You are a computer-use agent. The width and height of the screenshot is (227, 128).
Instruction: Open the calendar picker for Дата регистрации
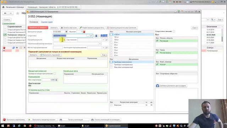pyautogui.click(x=66, y=32)
